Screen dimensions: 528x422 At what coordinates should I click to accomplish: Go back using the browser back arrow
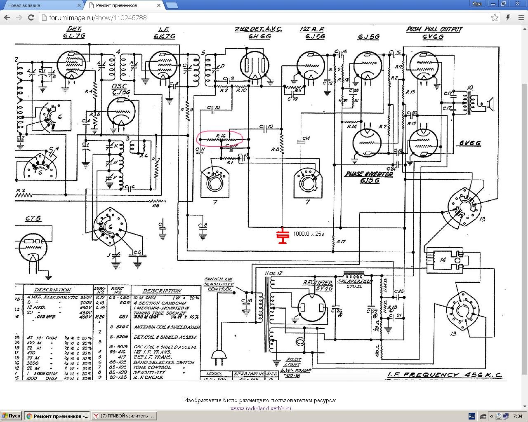pyautogui.click(x=7, y=18)
